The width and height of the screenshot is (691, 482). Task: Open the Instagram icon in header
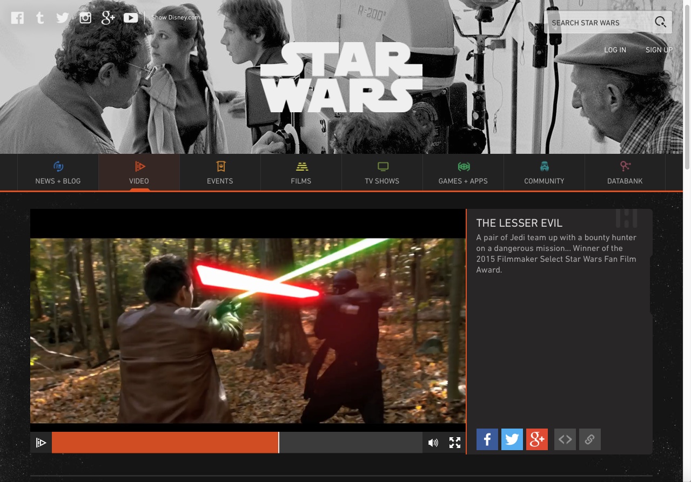click(85, 18)
